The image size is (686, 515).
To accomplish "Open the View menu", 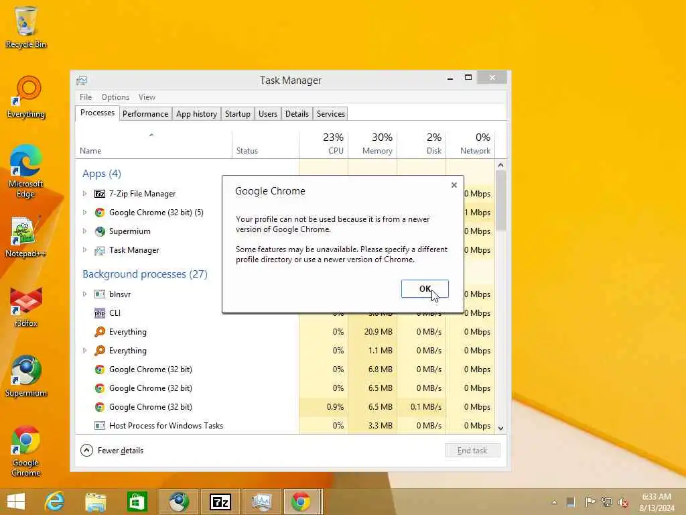I will coord(147,97).
